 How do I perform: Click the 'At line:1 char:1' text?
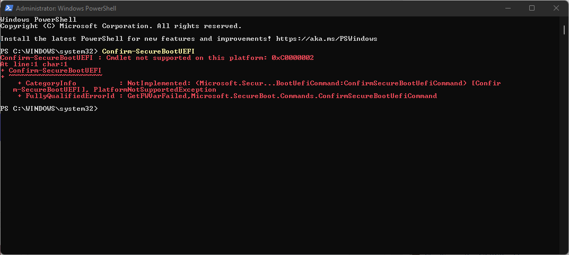(x=34, y=64)
